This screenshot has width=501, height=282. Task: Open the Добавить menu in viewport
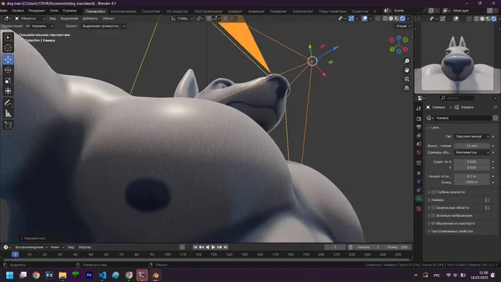pos(90,18)
